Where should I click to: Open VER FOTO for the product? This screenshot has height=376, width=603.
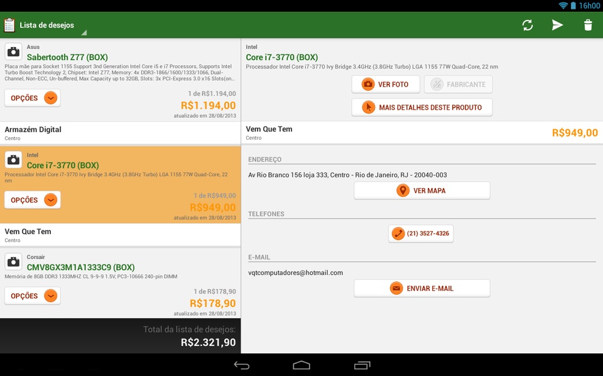click(x=386, y=85)
